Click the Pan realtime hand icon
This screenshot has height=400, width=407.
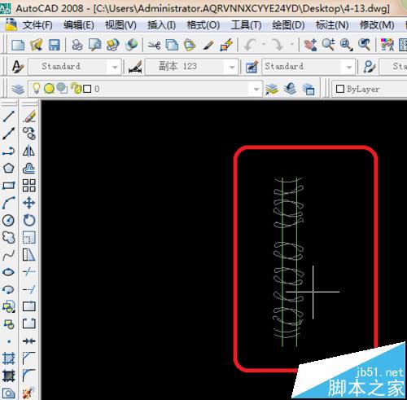pos(310,45)
